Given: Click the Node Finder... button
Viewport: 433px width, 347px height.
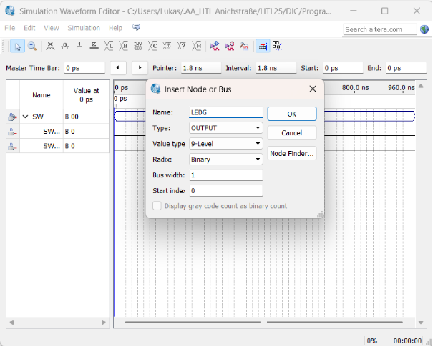Looking at the screenshot, I should point(292,154).
